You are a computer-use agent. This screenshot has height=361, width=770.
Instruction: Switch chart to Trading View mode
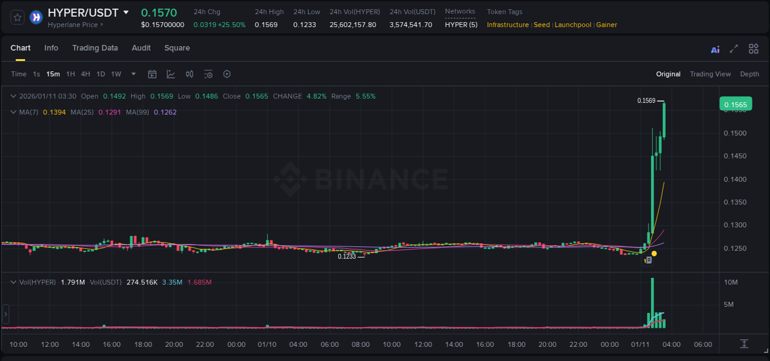[x=710, y=74]
